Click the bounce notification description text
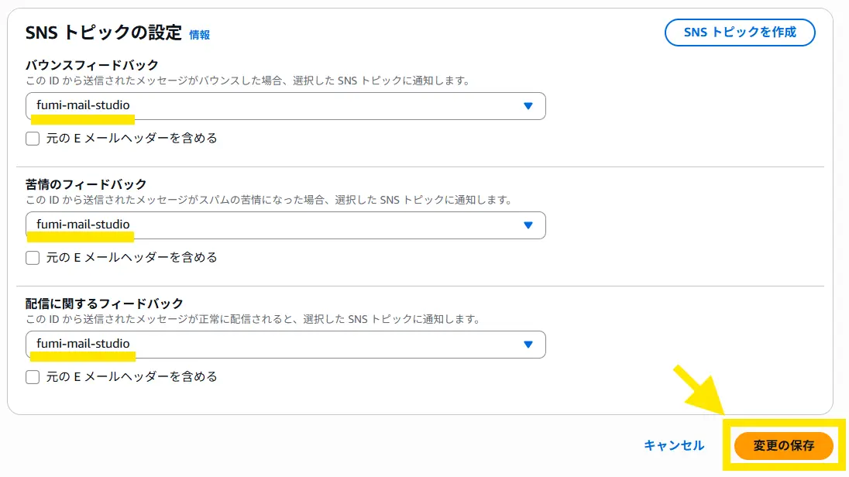 [248, 81]
